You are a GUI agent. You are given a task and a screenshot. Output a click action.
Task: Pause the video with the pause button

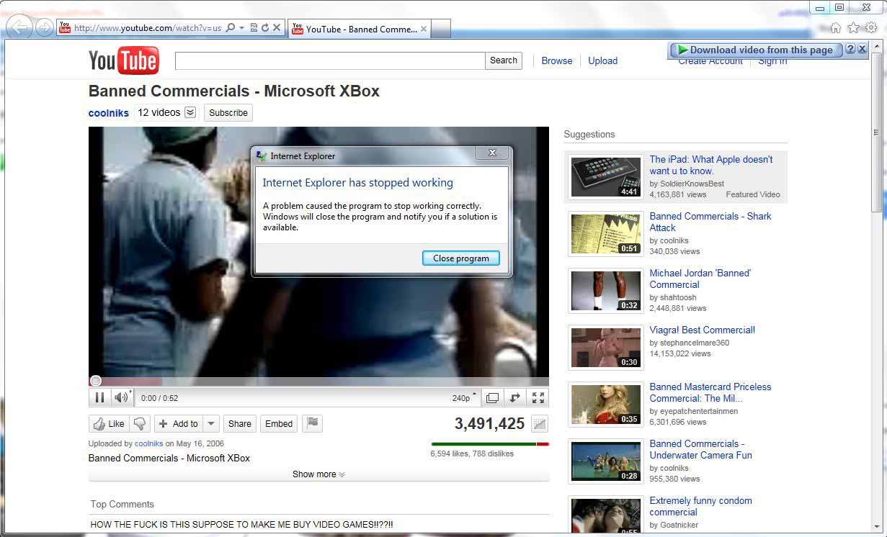coord(99,397)
